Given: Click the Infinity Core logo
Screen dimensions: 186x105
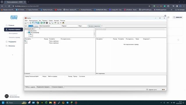Looking at the screenshot, I should coord(14,17).
